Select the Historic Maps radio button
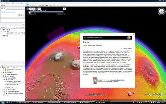 click(x=5, y=90)
